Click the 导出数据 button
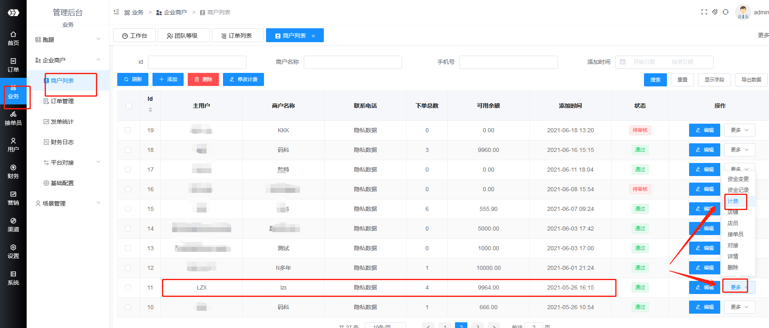 coord(751,80)
